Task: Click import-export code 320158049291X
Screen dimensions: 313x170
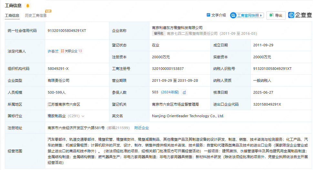Action: [267, 104]
